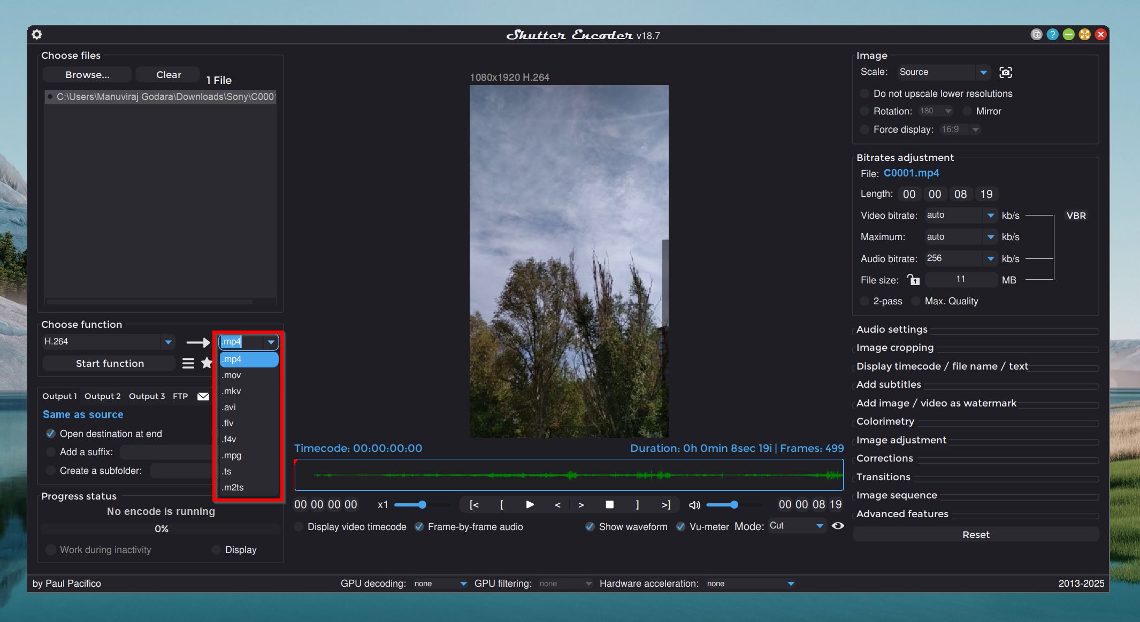
Task: Uncheck Frame-by-frame audio
Action: (x=419, y=527)
